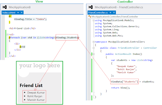Close the FriendController.cs tab

point(114,13)
